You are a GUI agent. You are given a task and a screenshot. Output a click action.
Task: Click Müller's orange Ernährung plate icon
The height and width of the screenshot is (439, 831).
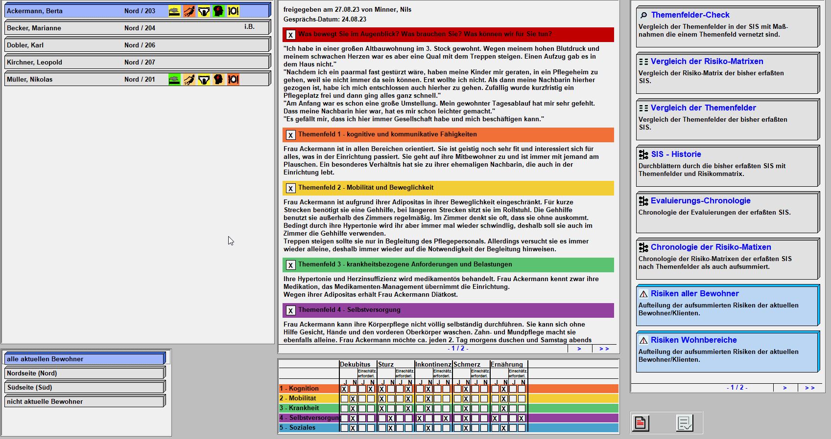(234, 79)
